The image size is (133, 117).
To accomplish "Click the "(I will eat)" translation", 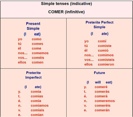I will 99,82.
